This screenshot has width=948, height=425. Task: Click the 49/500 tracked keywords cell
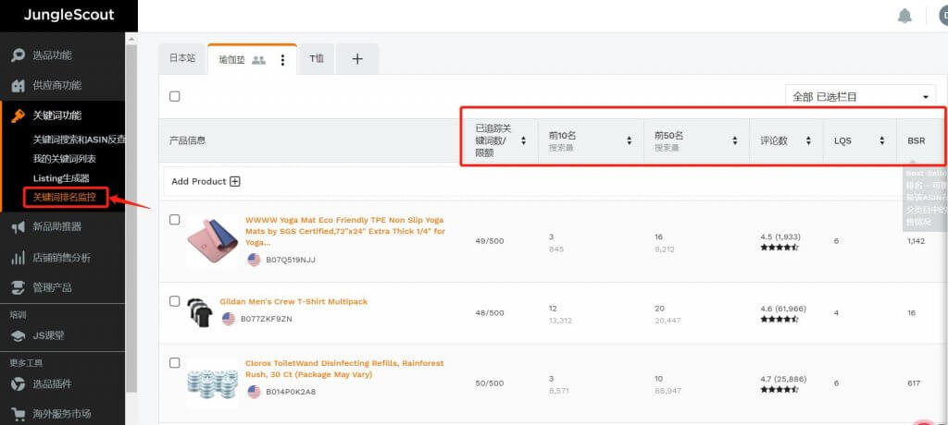coord(489,241)
